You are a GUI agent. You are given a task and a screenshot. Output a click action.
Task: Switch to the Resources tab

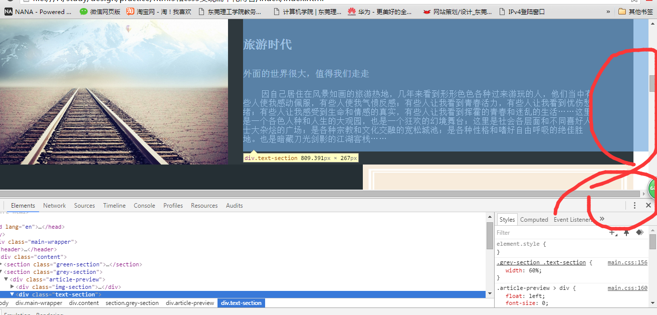[204, 206]
